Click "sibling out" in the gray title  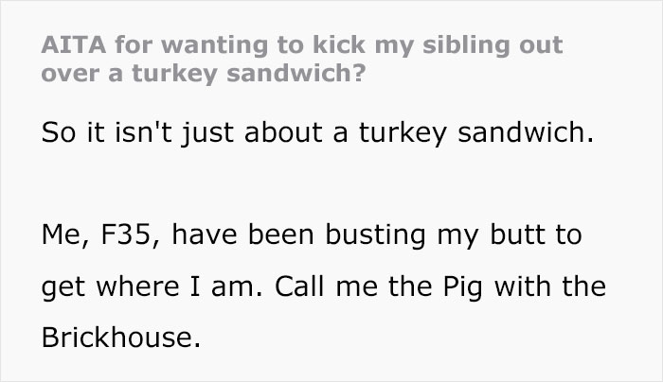click(x=493, y=45)
